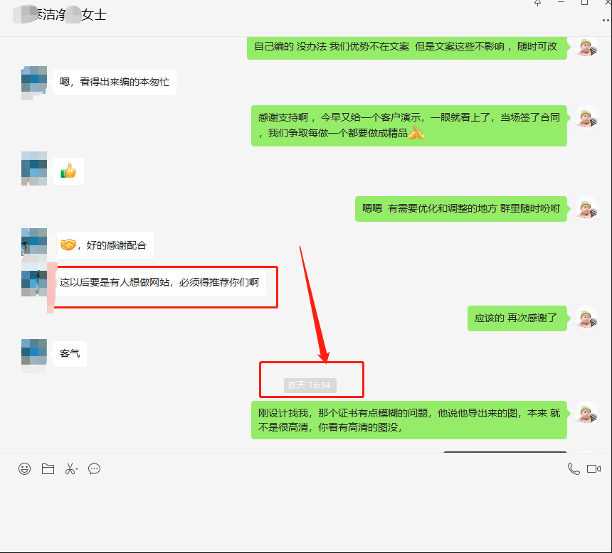The height and width of the screenshot is (553, 612).
Task: Click the handshake message "好的感谢配合"
Action: [x=104, y=245]
